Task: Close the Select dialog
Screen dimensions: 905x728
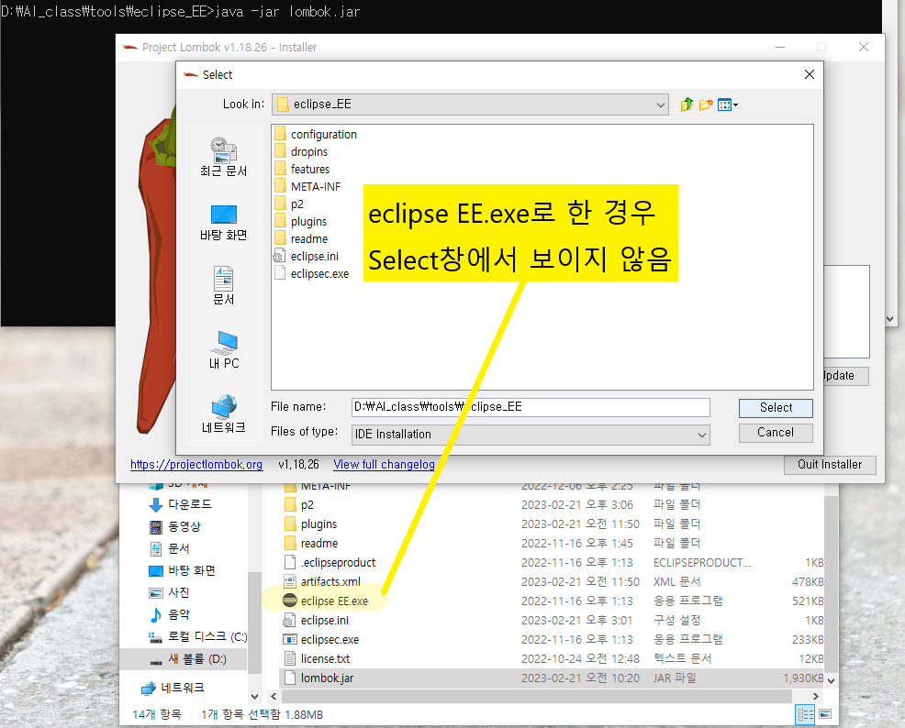Action: tap(810, 74)
